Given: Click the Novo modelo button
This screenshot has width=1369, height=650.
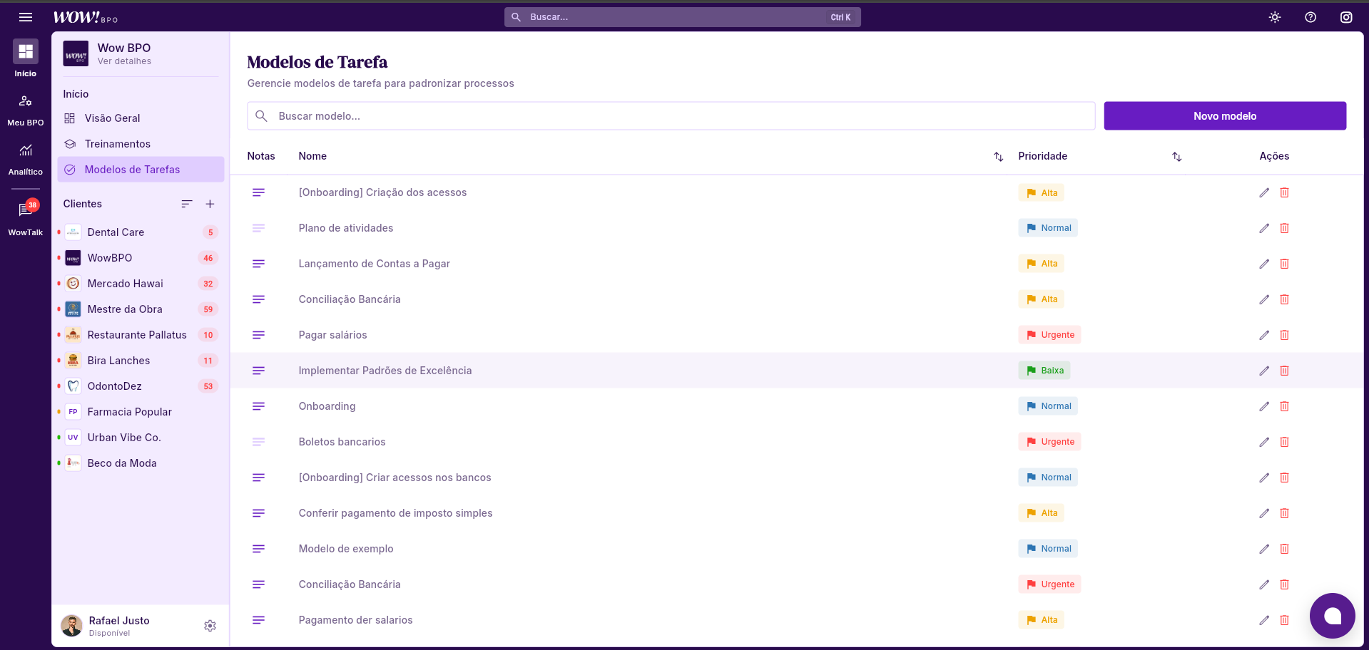Looking at the screenshot, I should click(1224, 116).
